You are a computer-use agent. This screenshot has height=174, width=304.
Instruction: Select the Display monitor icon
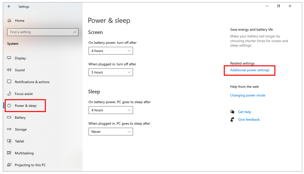pos(9,58)
